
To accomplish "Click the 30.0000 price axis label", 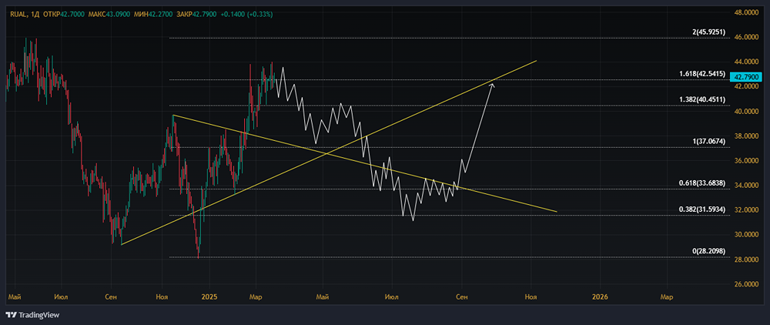I will (x=745, y=235).
